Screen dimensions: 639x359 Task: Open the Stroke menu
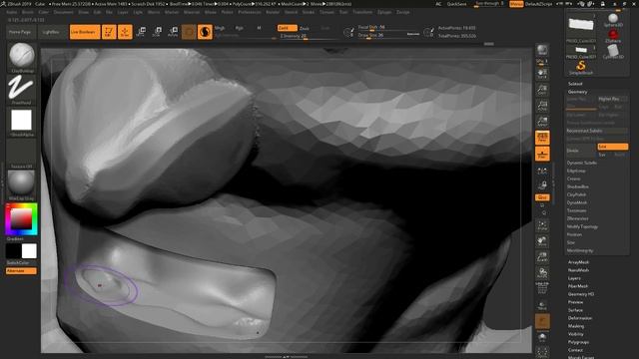[309, 12]
